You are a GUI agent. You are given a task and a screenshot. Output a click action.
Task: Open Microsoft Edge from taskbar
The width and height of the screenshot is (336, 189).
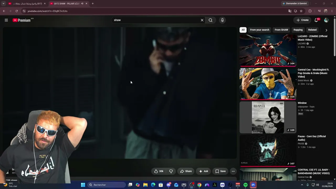pos(153,185)
